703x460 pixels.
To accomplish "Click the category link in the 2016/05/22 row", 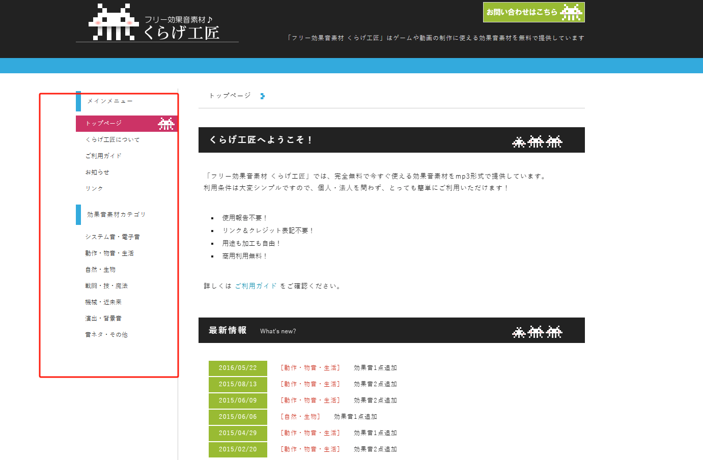I will coord(310,368).
